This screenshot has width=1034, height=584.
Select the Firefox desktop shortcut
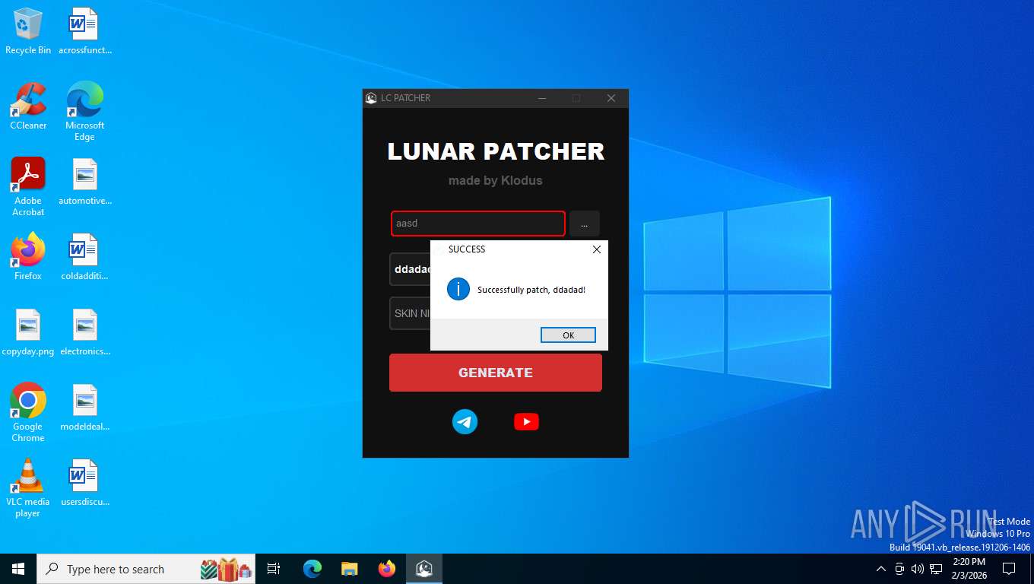pyautogui.click(x=28, y=257)
